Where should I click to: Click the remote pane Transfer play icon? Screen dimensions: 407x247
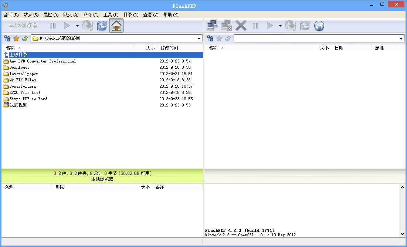coord(270,26)
